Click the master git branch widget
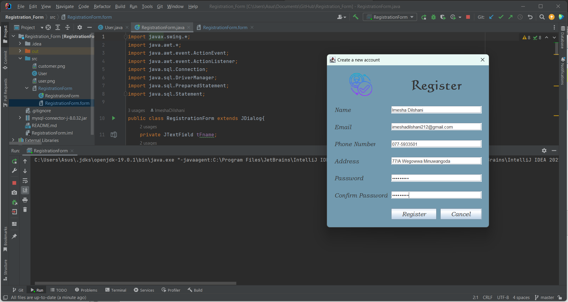568x302 pixels. click(x=544, y=297)
